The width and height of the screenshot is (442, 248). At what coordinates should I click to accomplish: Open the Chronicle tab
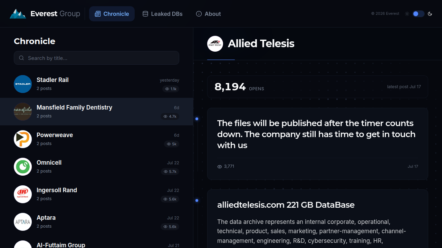point(112,14)
